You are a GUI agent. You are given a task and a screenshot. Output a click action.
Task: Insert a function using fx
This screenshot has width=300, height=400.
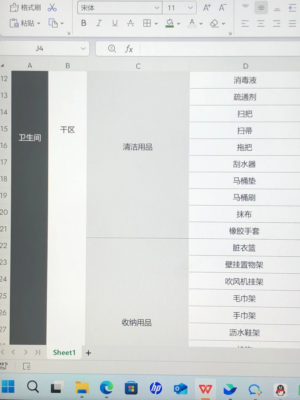point(128,49)
